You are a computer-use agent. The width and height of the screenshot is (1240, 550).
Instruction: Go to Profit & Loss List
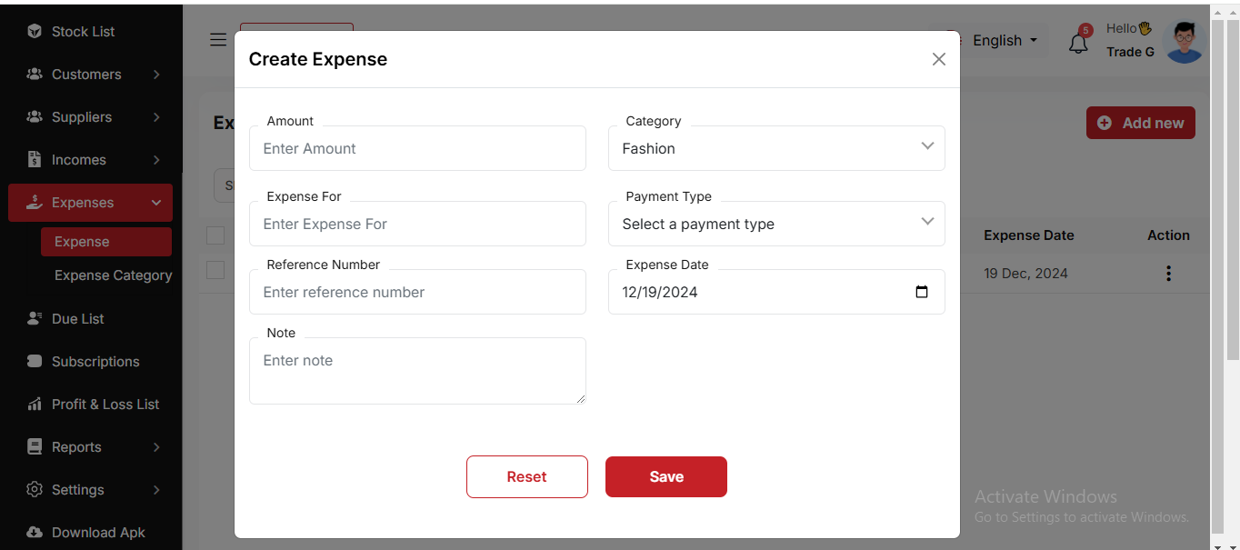pyautogui.click(x=105, y=405)
